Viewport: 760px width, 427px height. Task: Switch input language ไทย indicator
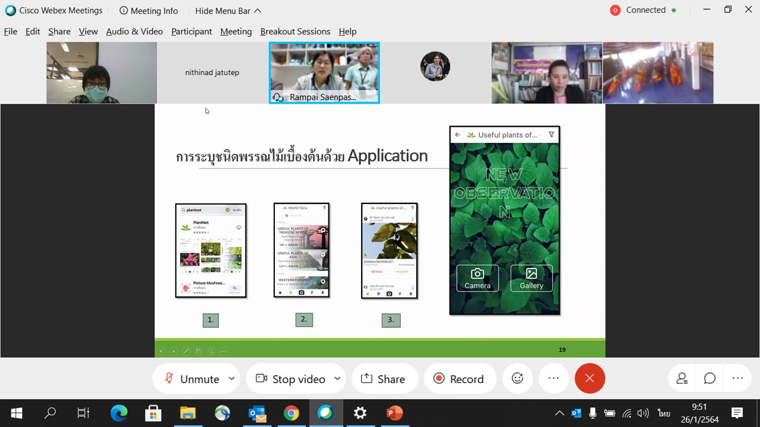(x=664, y=413)
